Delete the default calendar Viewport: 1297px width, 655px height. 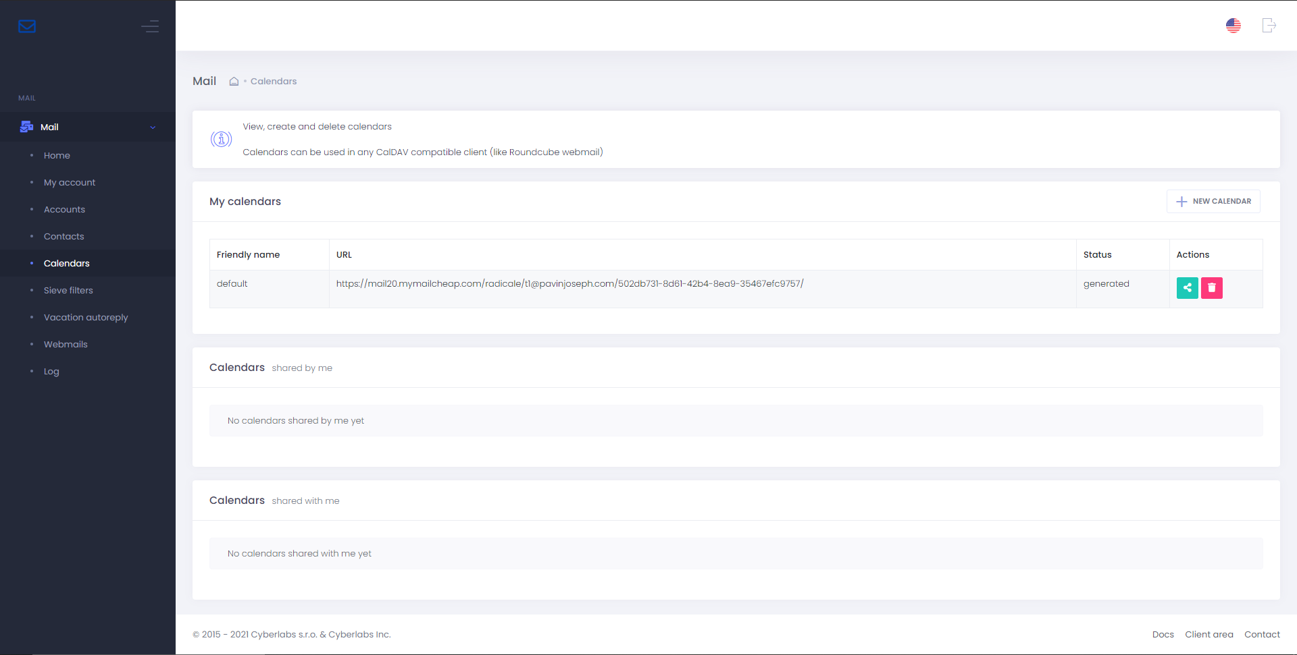pyautogui.click(x=1211, y=288)
